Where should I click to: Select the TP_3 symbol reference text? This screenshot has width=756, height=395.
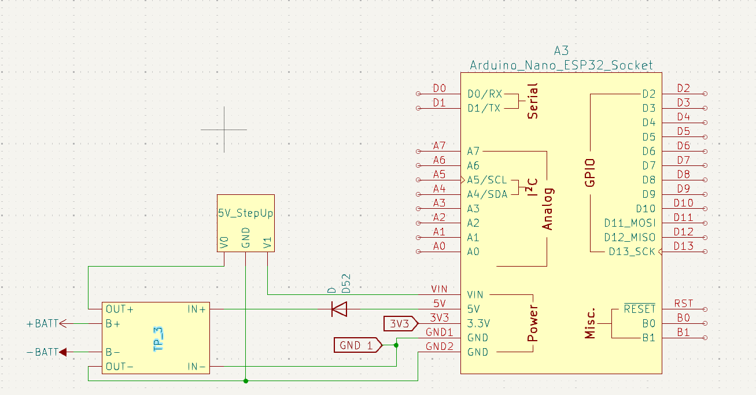pos(157,338)
